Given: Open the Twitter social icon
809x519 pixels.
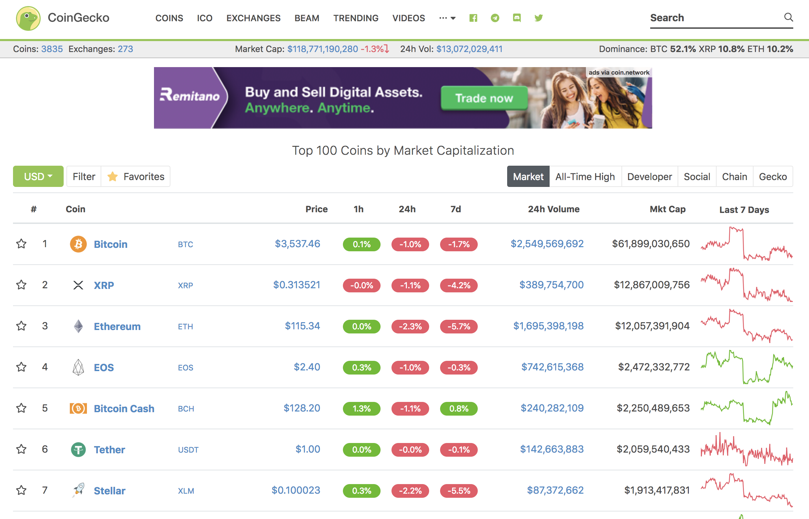Looking at the screenshot, I should click(x=539, y=18).
